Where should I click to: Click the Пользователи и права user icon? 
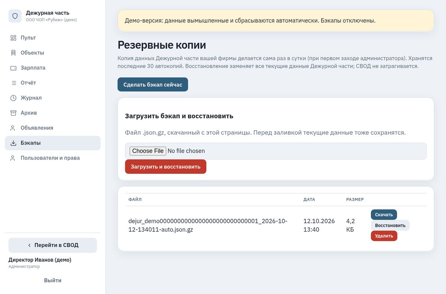point(13,158)
